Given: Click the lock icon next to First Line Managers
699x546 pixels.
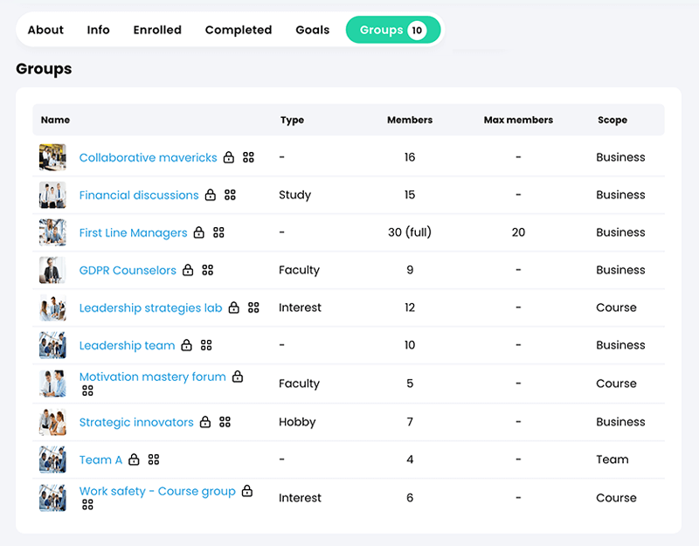Looking at the screenshot, I should tap(198, 232).
